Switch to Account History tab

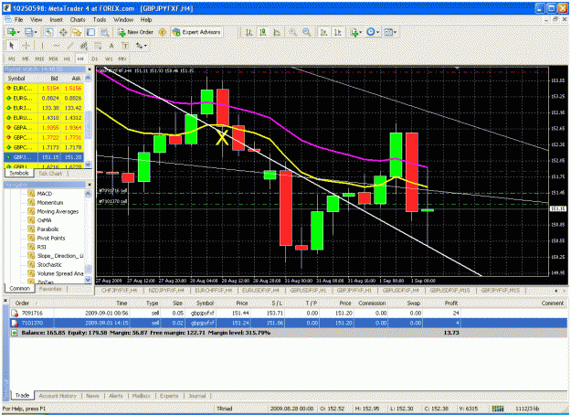[x=58, y=396]
